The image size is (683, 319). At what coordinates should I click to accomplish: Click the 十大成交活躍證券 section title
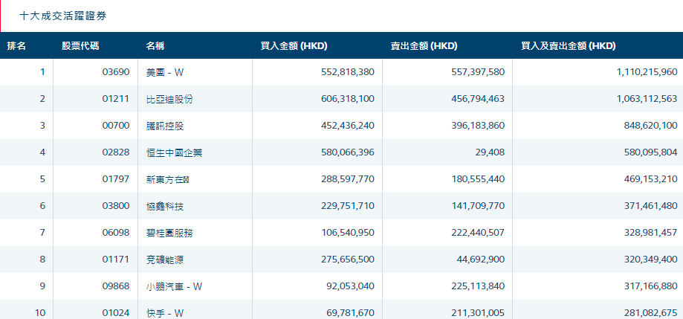coord(63,16)
